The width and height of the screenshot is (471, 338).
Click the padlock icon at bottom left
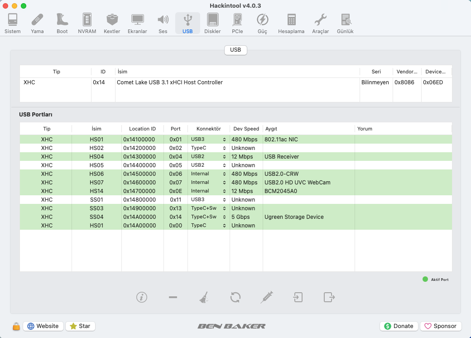pos(16,326)
